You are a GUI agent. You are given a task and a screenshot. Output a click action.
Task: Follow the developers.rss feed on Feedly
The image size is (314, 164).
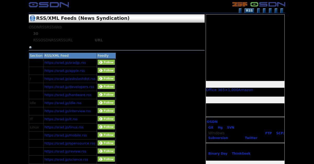point(106,86)
